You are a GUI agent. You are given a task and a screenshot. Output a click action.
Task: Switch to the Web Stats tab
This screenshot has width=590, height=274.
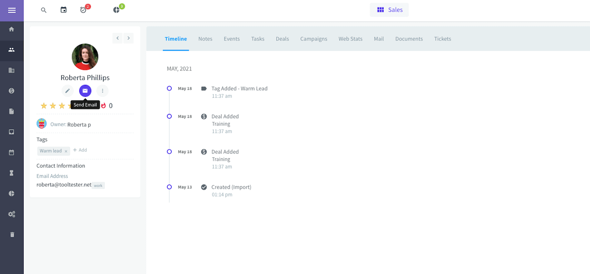point(350,39)
